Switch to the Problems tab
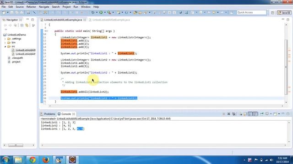 (x=48, y=114)
